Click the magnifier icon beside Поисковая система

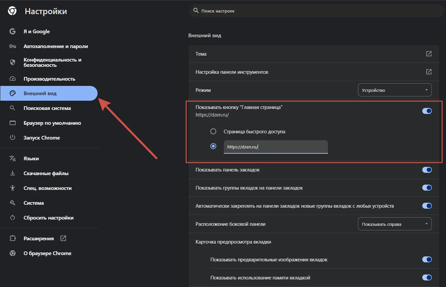tap(13, 108)
